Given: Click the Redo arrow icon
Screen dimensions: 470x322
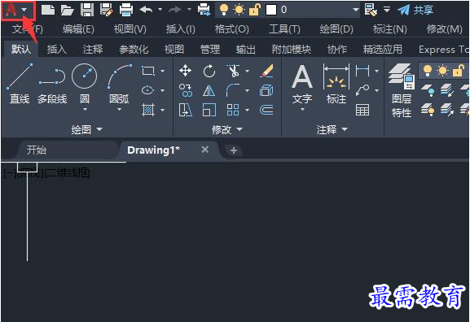Looking at the screenshot, I should click(x=174, y=10).
